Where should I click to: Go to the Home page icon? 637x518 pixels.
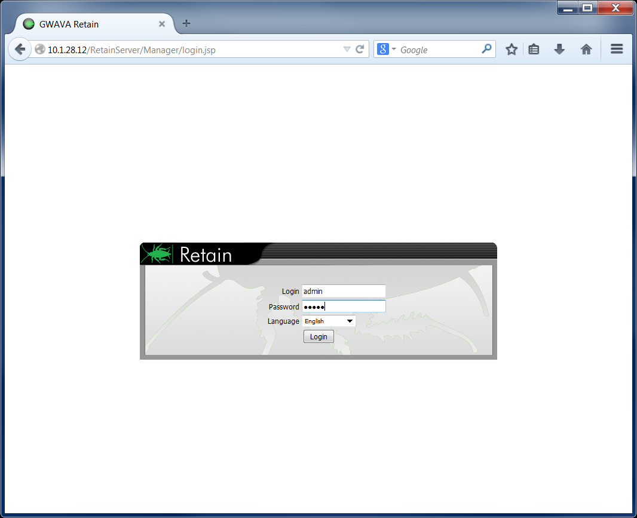(586, 50)
